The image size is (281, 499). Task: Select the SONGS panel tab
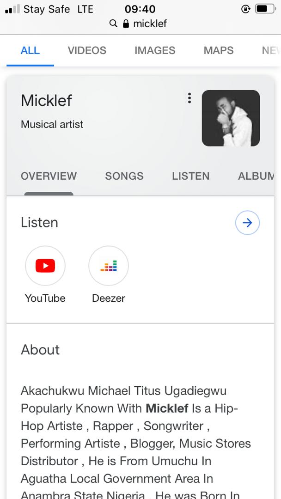tap(124, 176)
